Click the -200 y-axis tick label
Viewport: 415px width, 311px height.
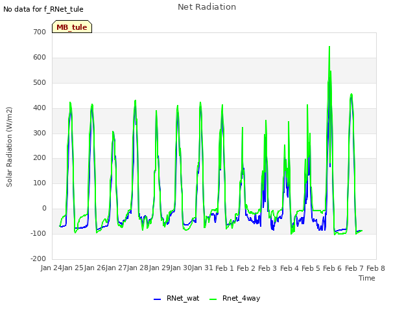coord(38,259)
